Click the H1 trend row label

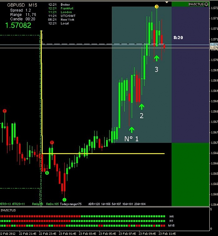pyautogui.click(x=171, y=221)
